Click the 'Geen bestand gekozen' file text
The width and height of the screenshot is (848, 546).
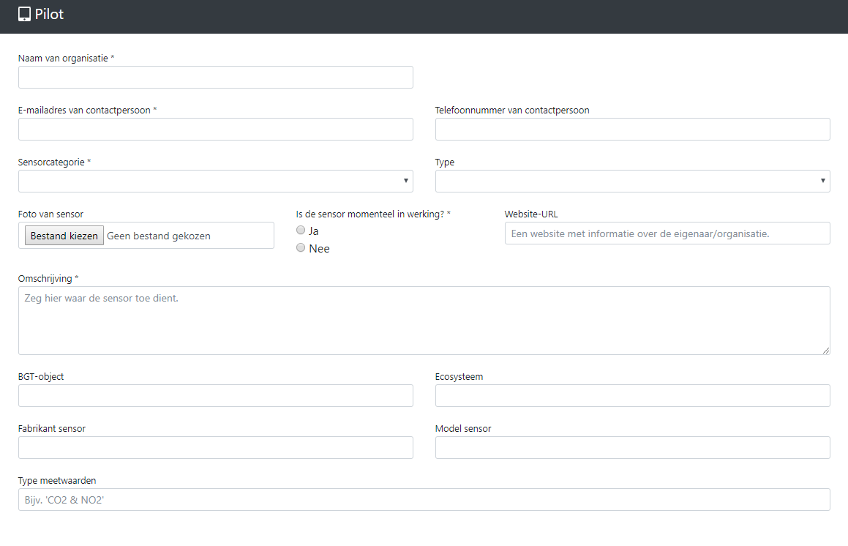[x=159, y=236]
